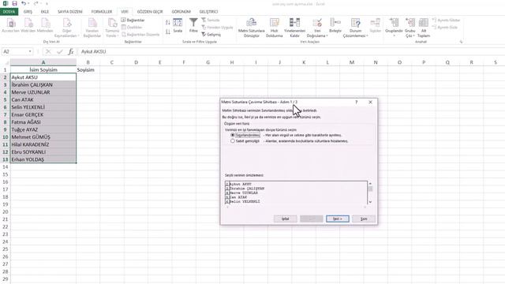
Task: Click the formula bar cancel X icon
Action: coord(48,51)
